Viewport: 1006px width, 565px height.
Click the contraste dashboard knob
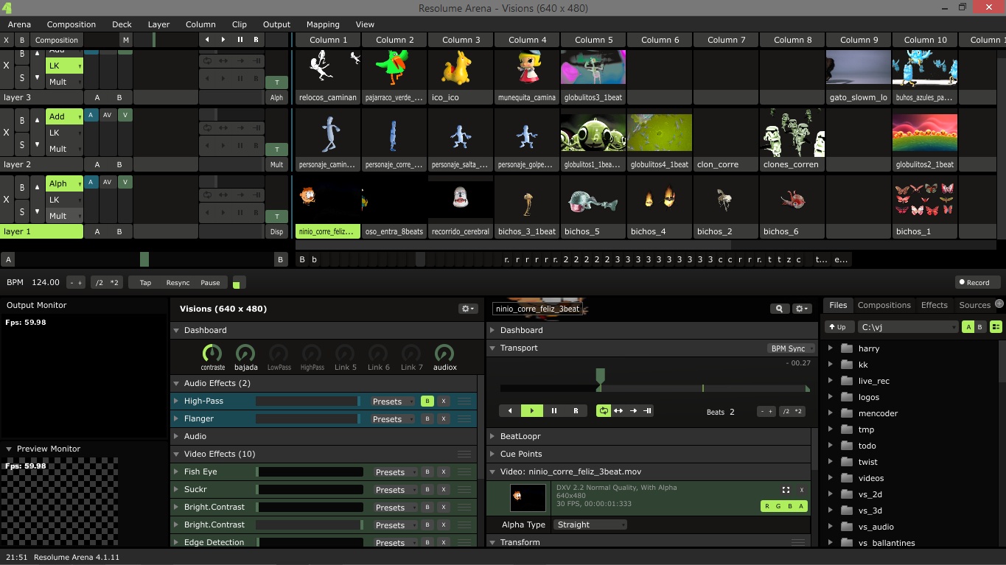(212, 354)
